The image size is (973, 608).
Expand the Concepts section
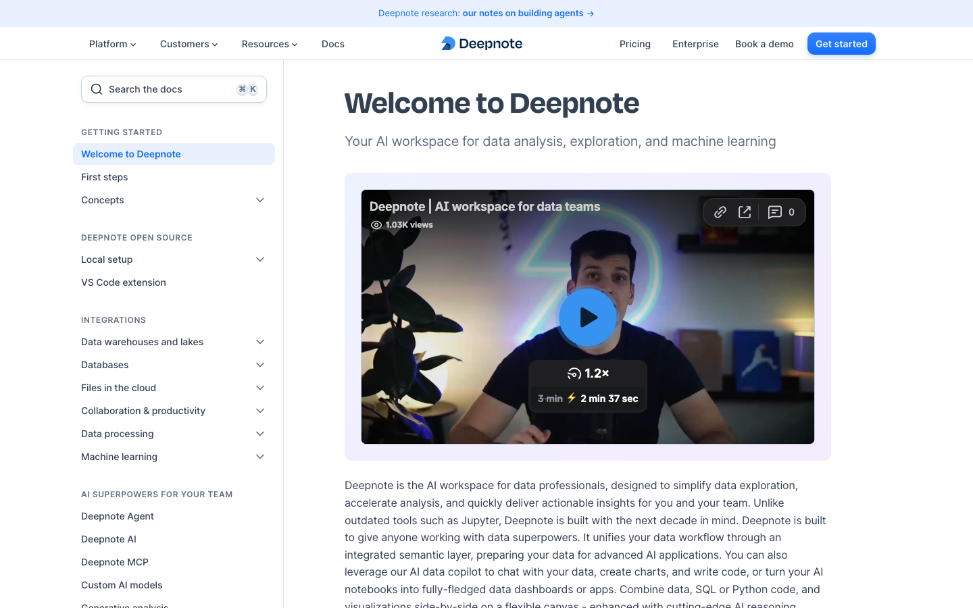coord(260,200)
